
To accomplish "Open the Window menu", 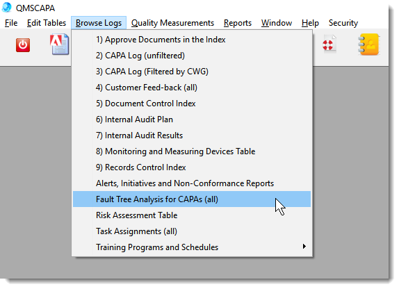I will click(277, 23).
